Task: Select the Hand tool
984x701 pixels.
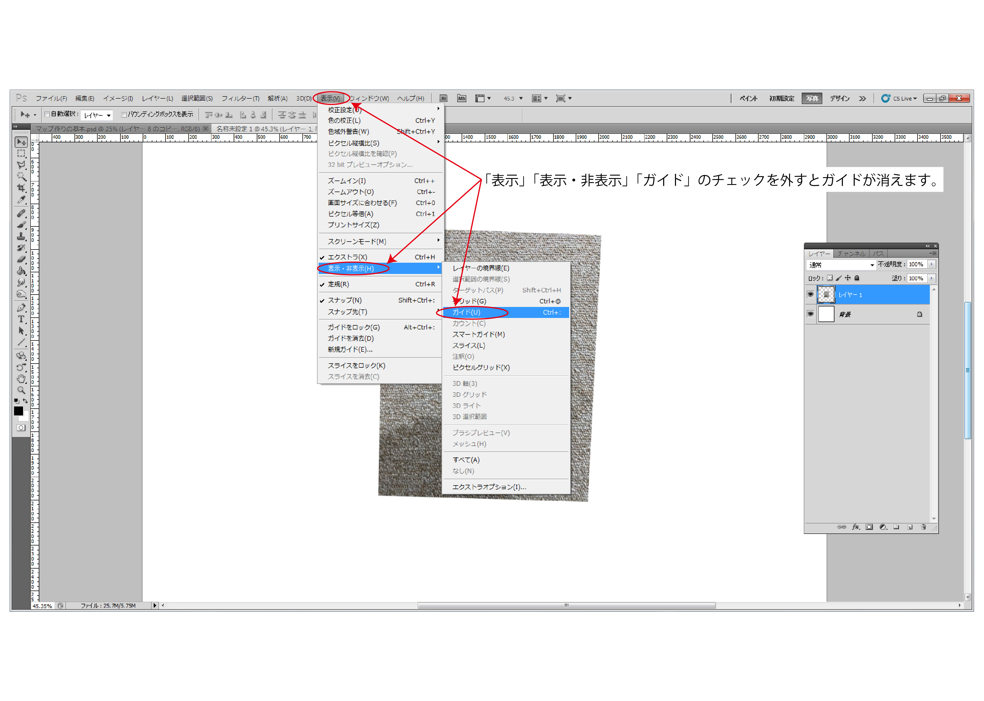Action: pos(21,379)
